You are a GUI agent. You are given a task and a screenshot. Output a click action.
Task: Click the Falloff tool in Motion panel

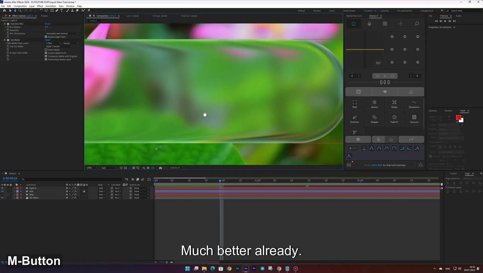(x=394, y=119)
